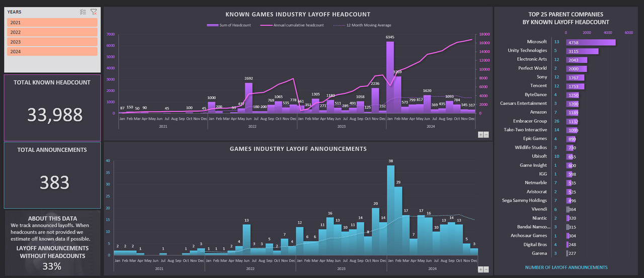The width and height of the screenshot is (644, 278).
Task: Click the Archosaur Games label
Action: (529, 235)
